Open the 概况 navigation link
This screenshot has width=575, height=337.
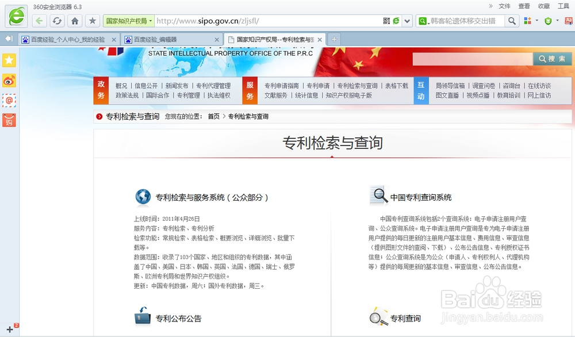tap(121, 86)
